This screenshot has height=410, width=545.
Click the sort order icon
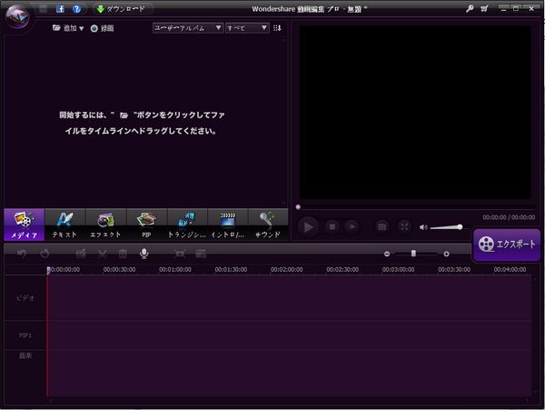pyautogui.click(x=277, y=28)
